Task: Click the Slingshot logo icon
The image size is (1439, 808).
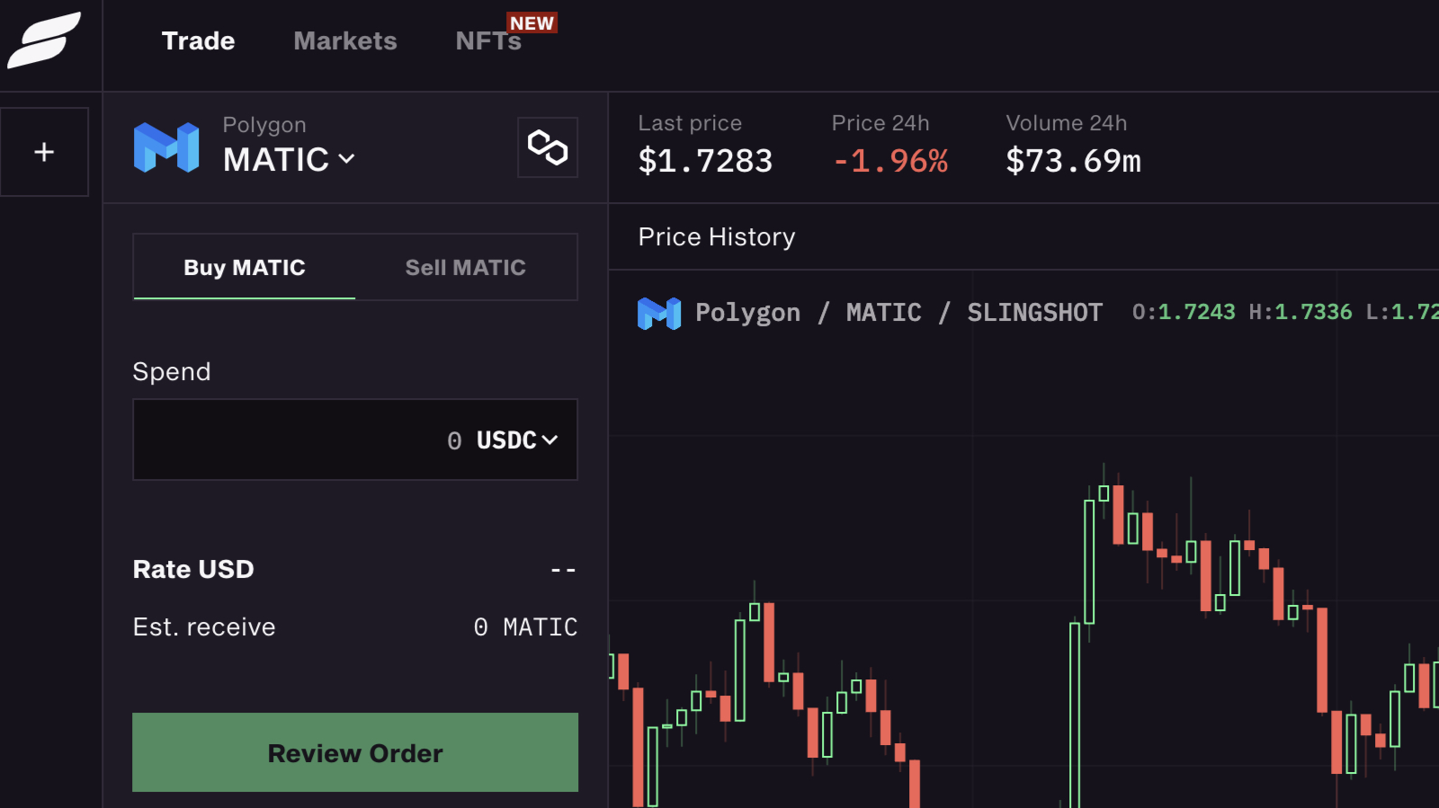Action: tap(44, 40)
